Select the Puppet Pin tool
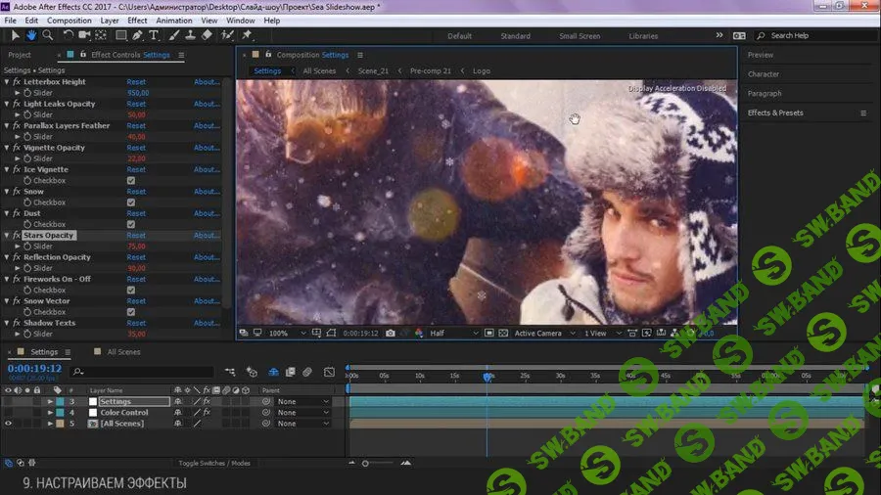 (x=247, y=35)
